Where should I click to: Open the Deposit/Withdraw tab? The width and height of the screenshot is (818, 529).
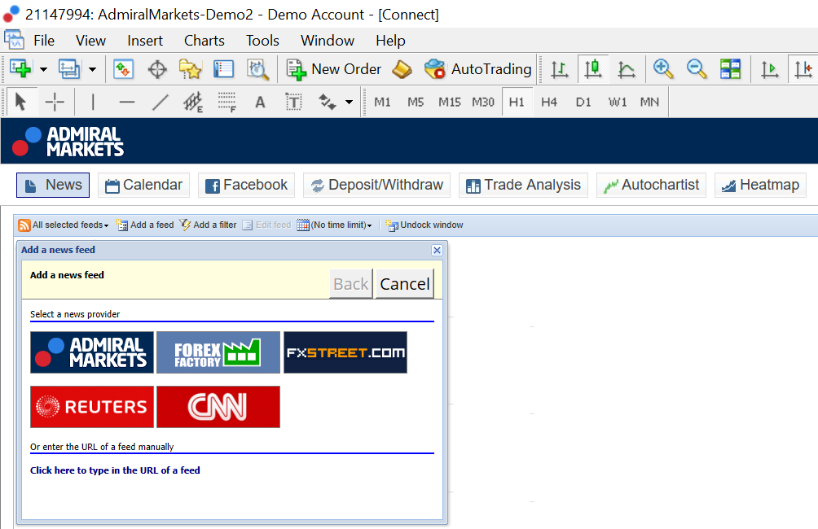click(x=376, y=185)
